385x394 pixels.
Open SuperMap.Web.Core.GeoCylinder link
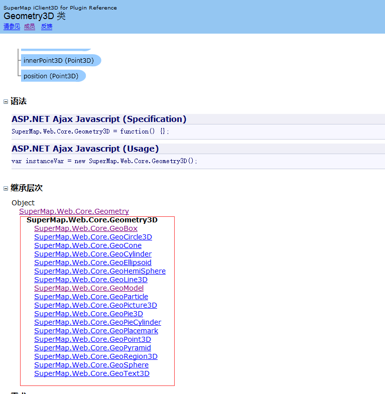[93, 254]
